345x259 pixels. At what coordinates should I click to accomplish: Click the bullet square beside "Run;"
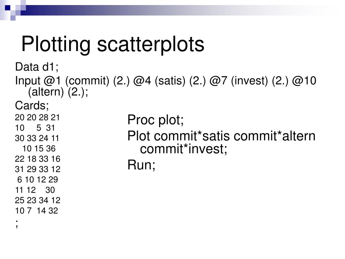[123, 165]
